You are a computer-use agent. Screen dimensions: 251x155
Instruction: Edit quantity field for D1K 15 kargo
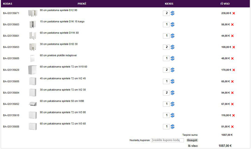[x=166, y=24]
